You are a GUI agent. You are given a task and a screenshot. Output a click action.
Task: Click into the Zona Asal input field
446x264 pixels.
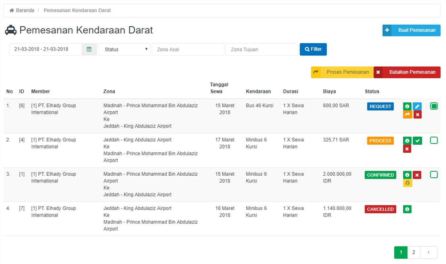coord(188,49)
